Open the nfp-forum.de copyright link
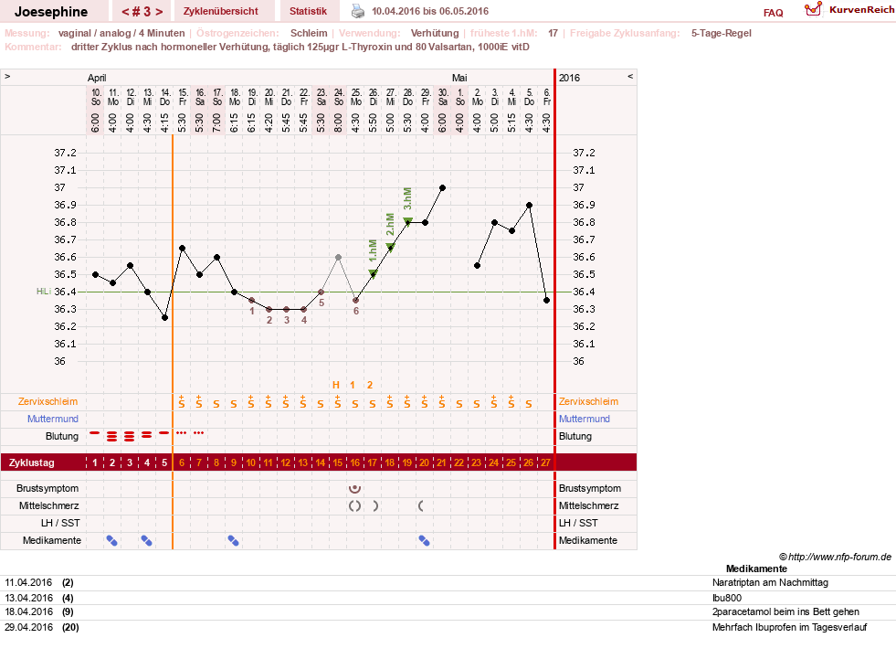This screenshot has height=659, width=896. point(836,557)
